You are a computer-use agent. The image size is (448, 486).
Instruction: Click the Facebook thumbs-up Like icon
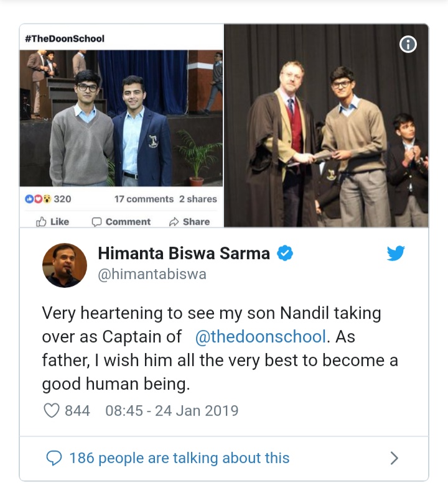point(41,222)
